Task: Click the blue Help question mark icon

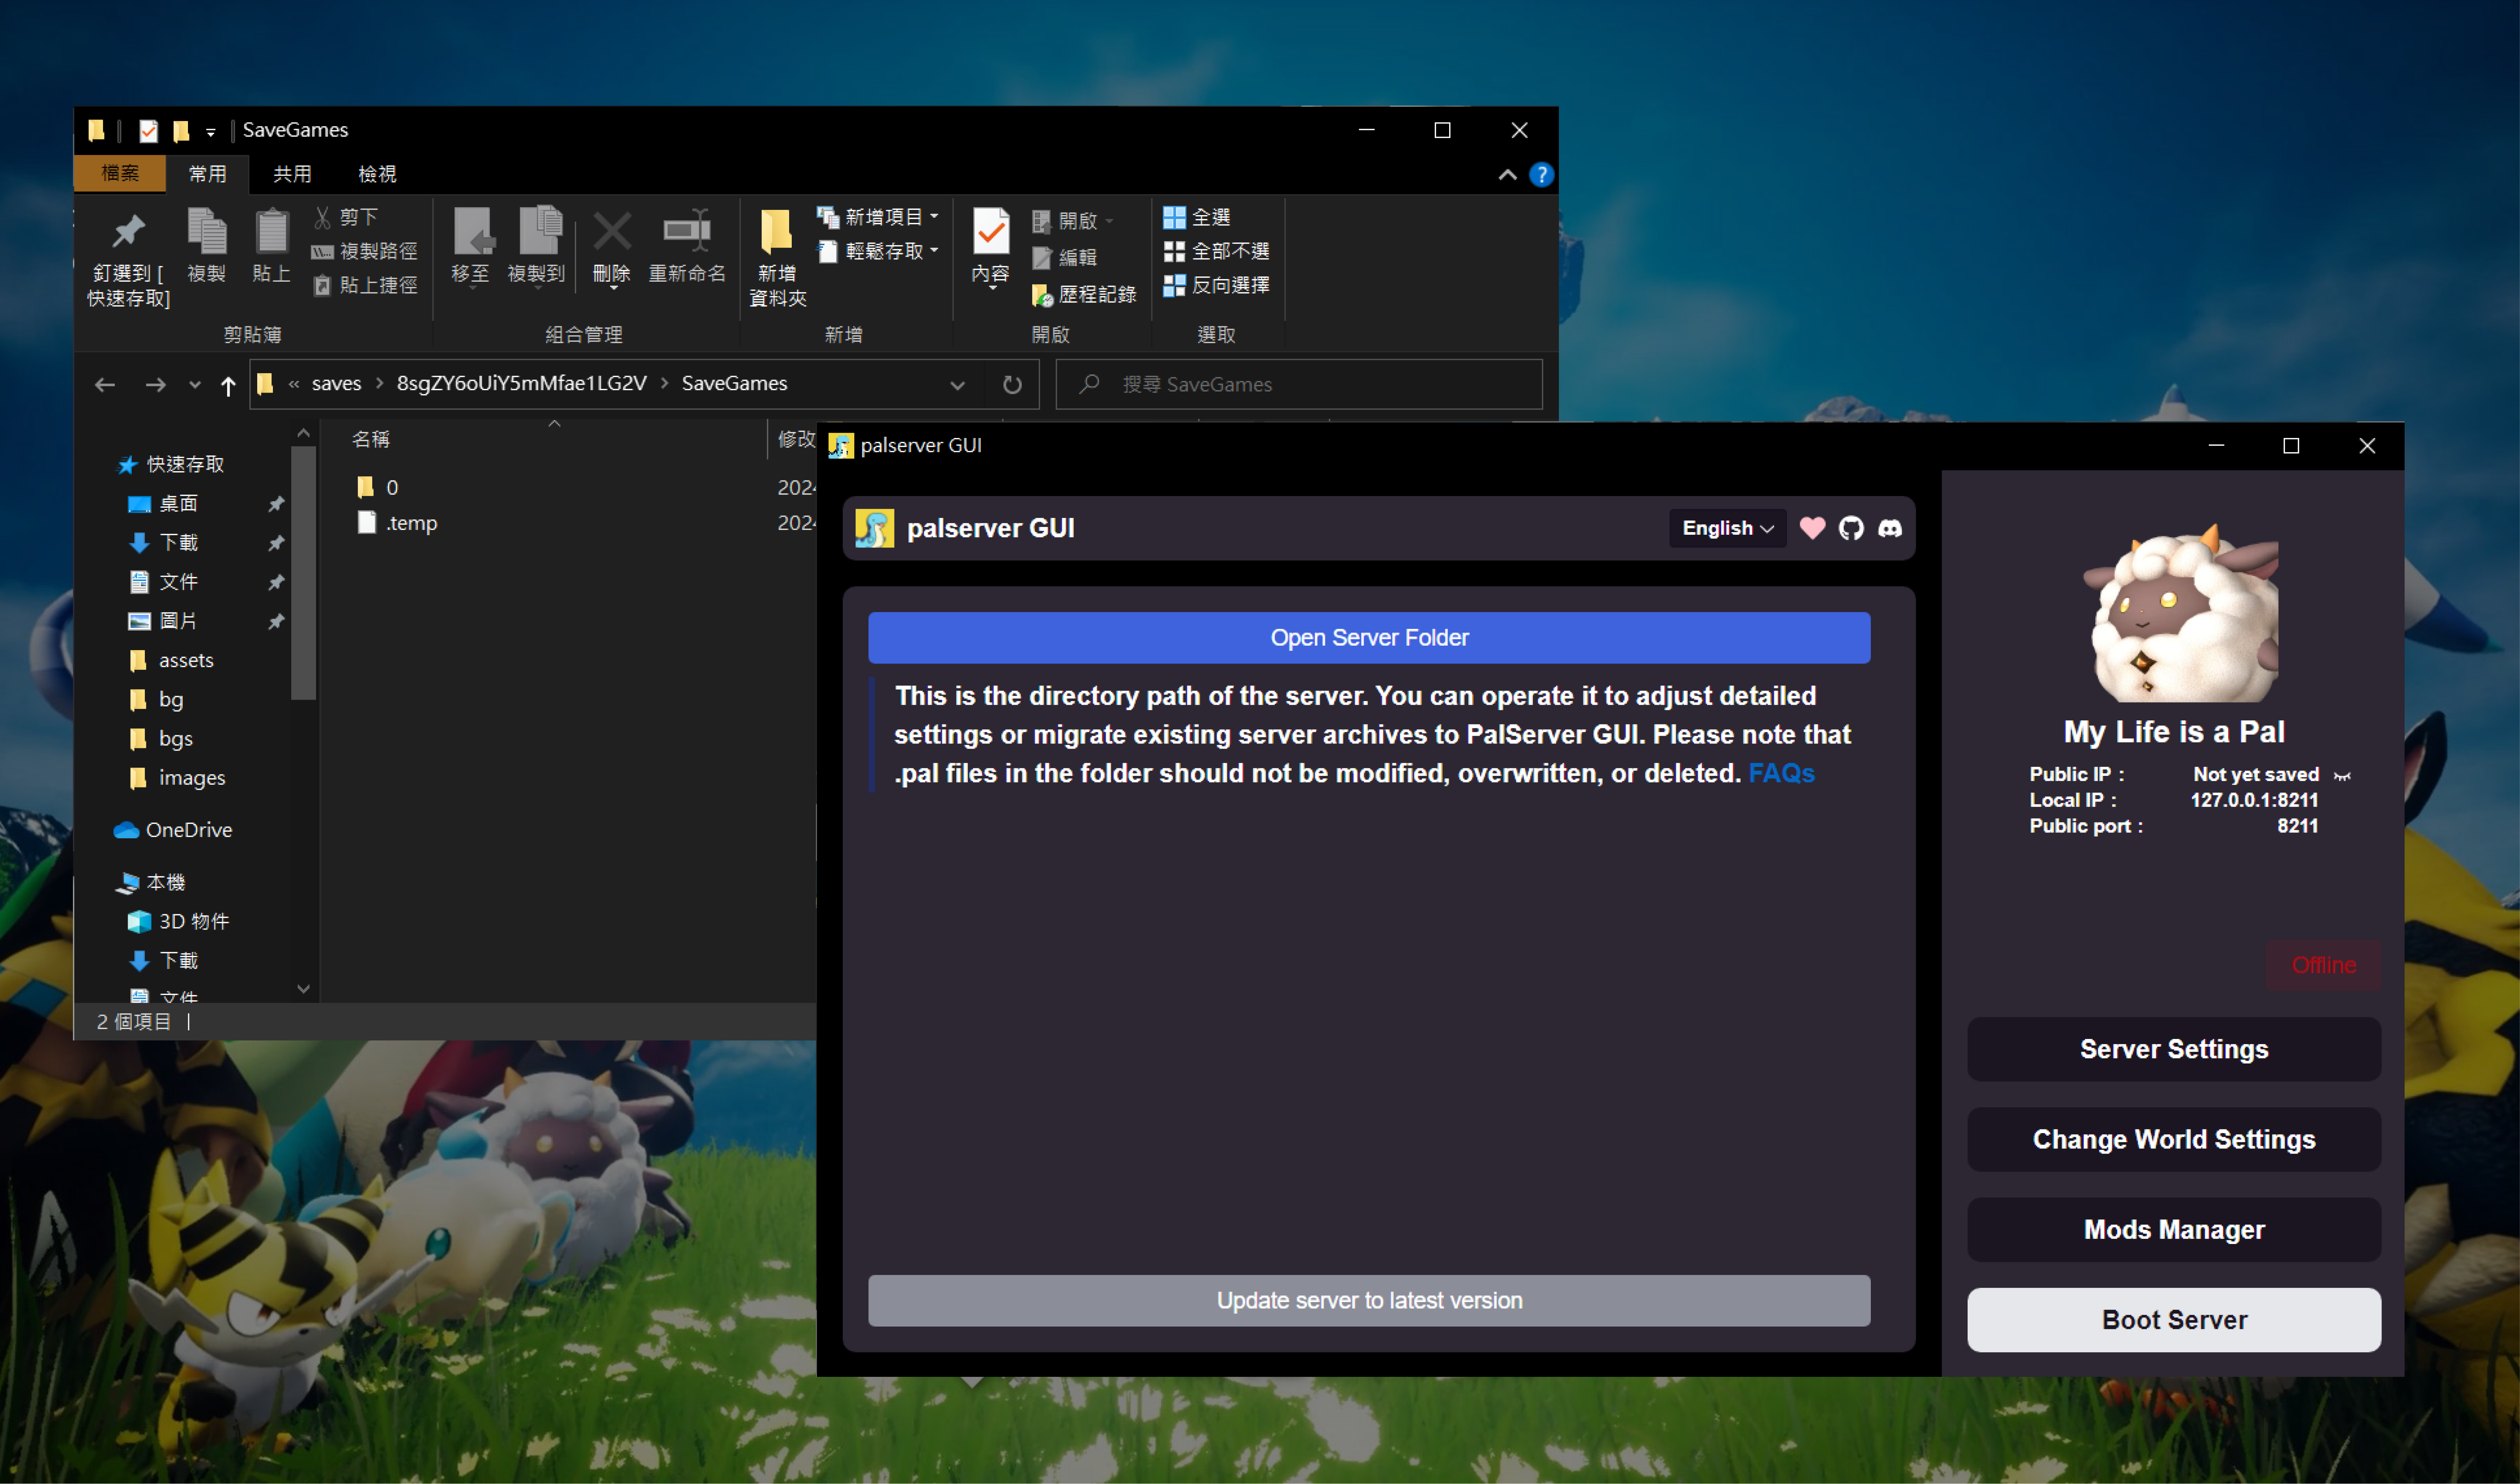Action: [x=1542, y=175]
